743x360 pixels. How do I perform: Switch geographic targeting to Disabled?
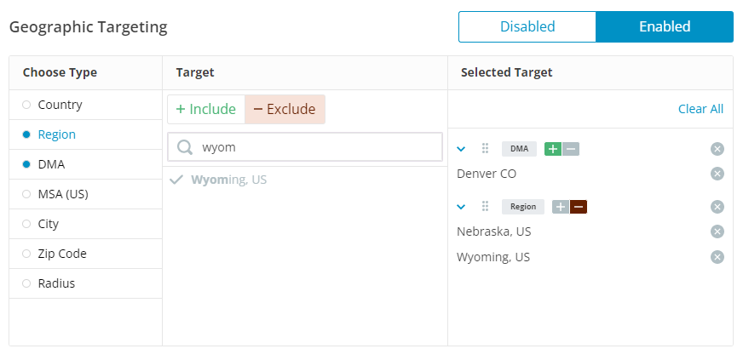(x=527, y=26)
